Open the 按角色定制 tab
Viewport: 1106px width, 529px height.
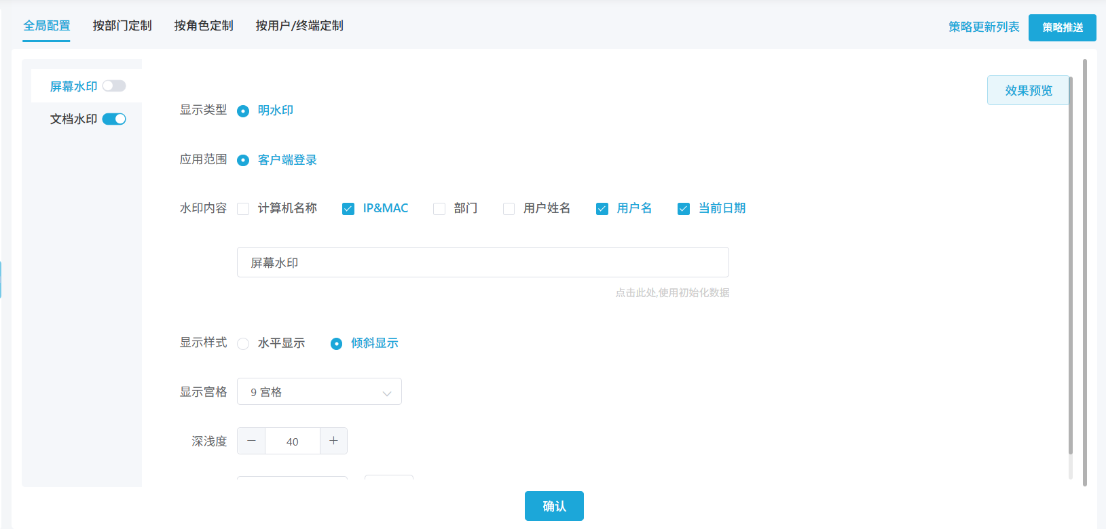204,26
